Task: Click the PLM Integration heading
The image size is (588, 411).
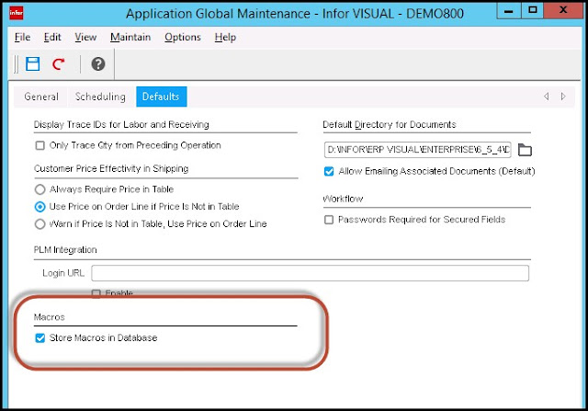Action: (x=65, y=249)
